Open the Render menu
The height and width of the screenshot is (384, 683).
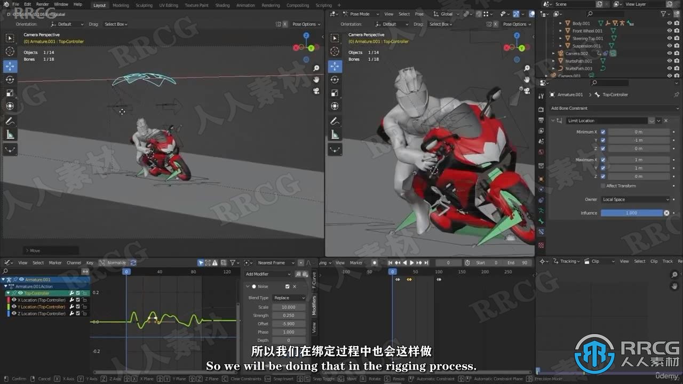coord(43,4)
